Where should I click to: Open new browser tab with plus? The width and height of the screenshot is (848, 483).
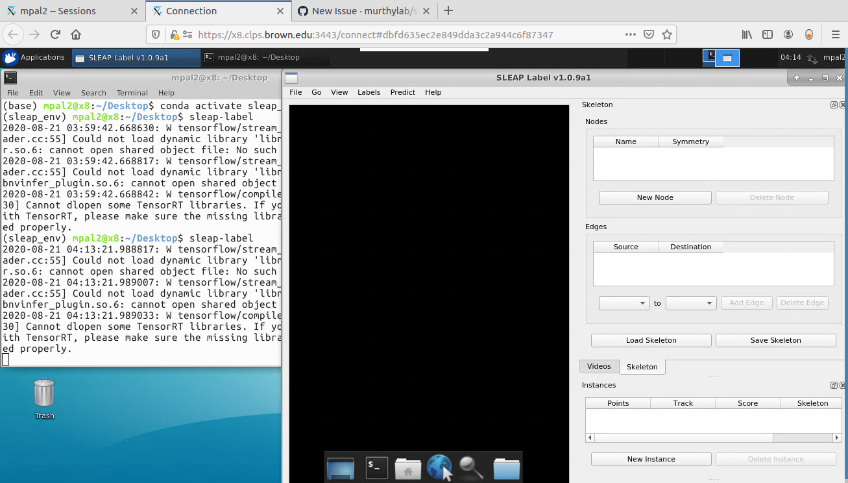tap(448, 10)
